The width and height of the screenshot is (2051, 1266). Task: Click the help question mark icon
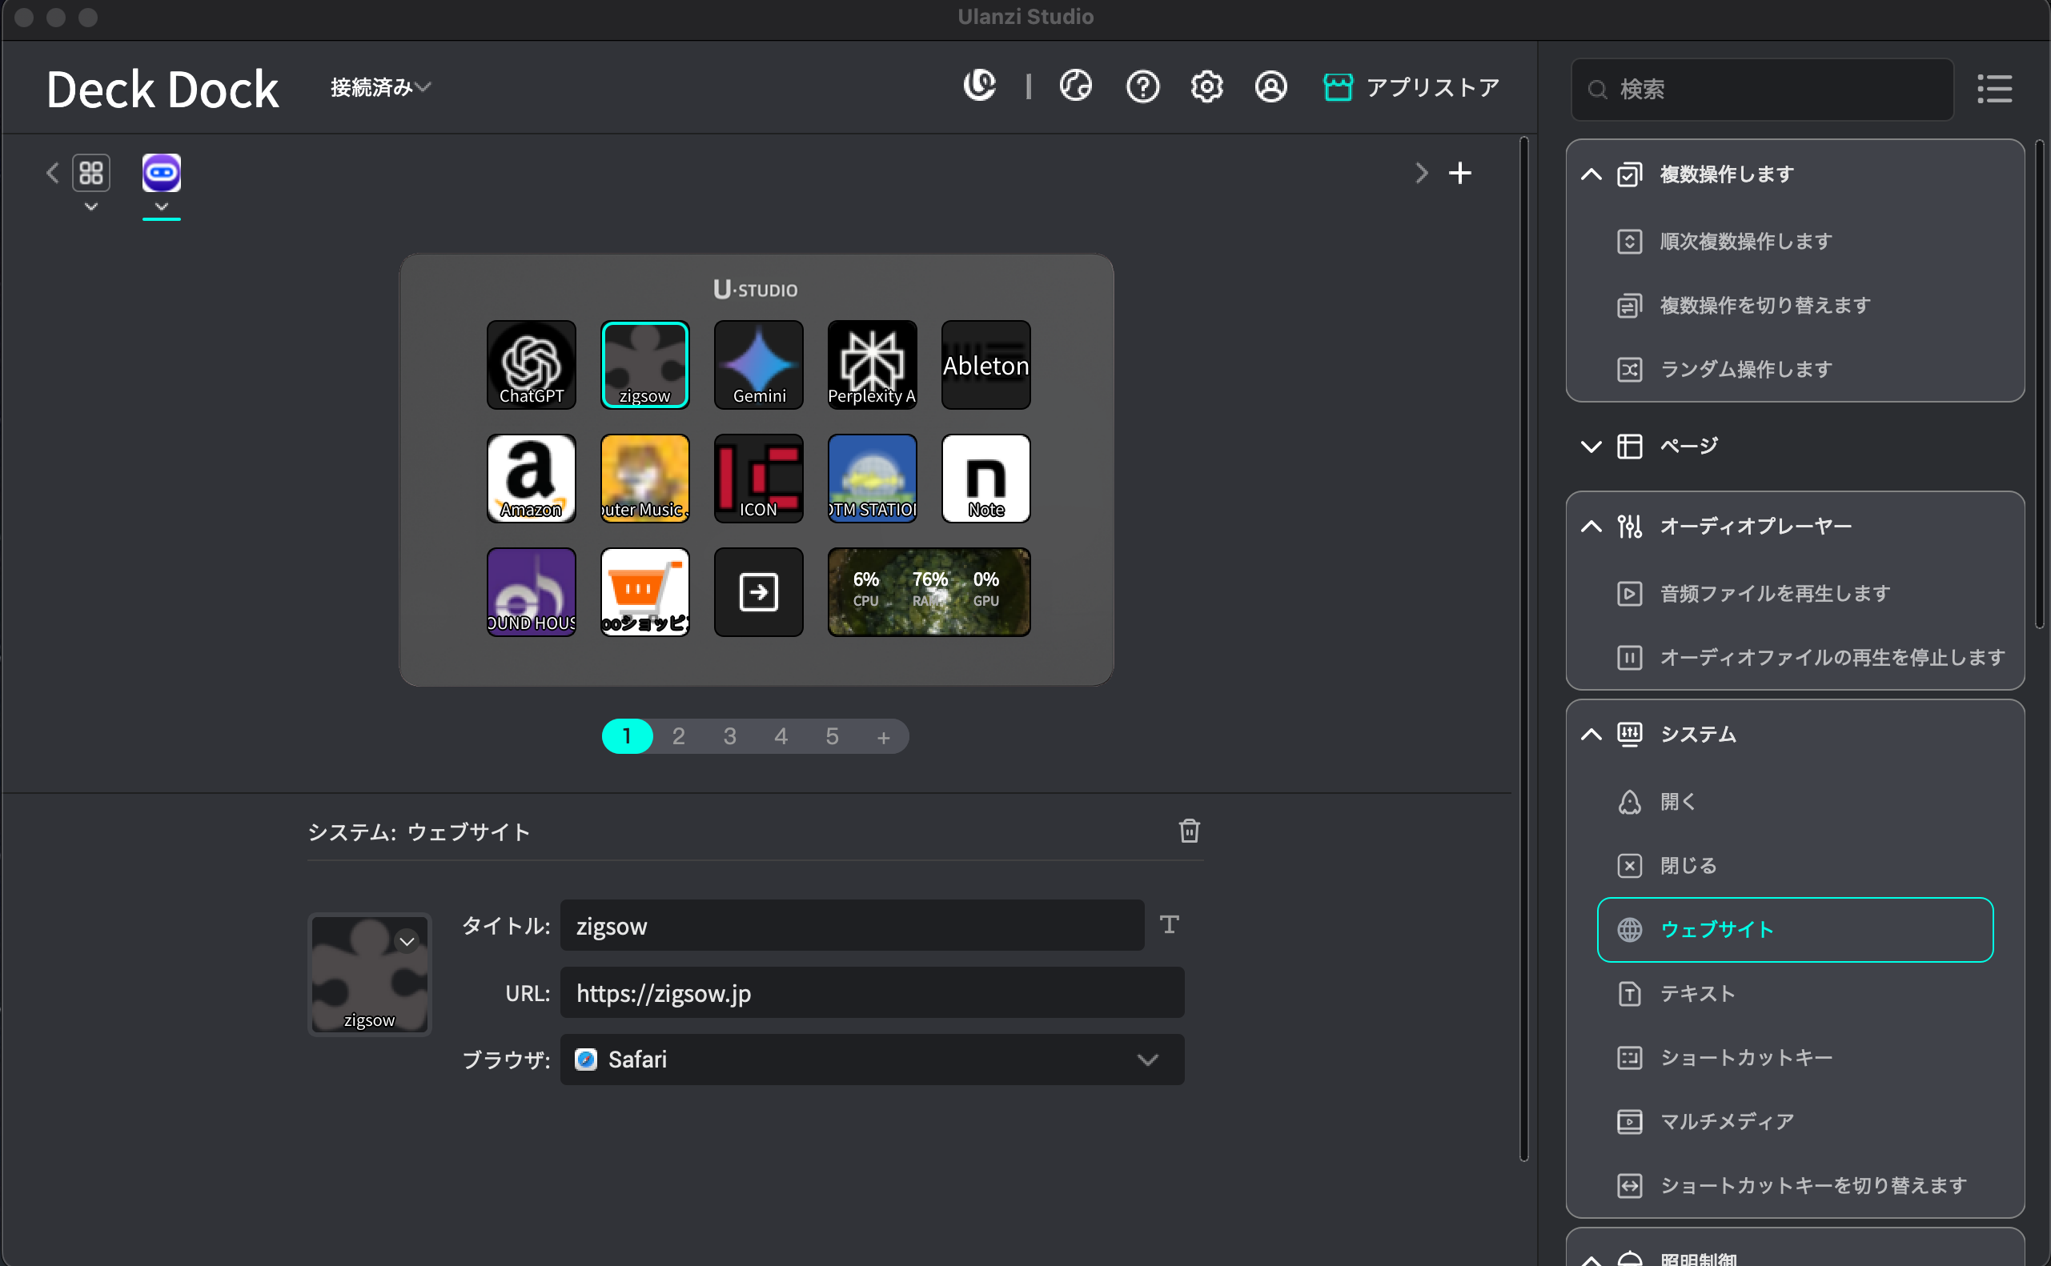[x=1142, y=86]
